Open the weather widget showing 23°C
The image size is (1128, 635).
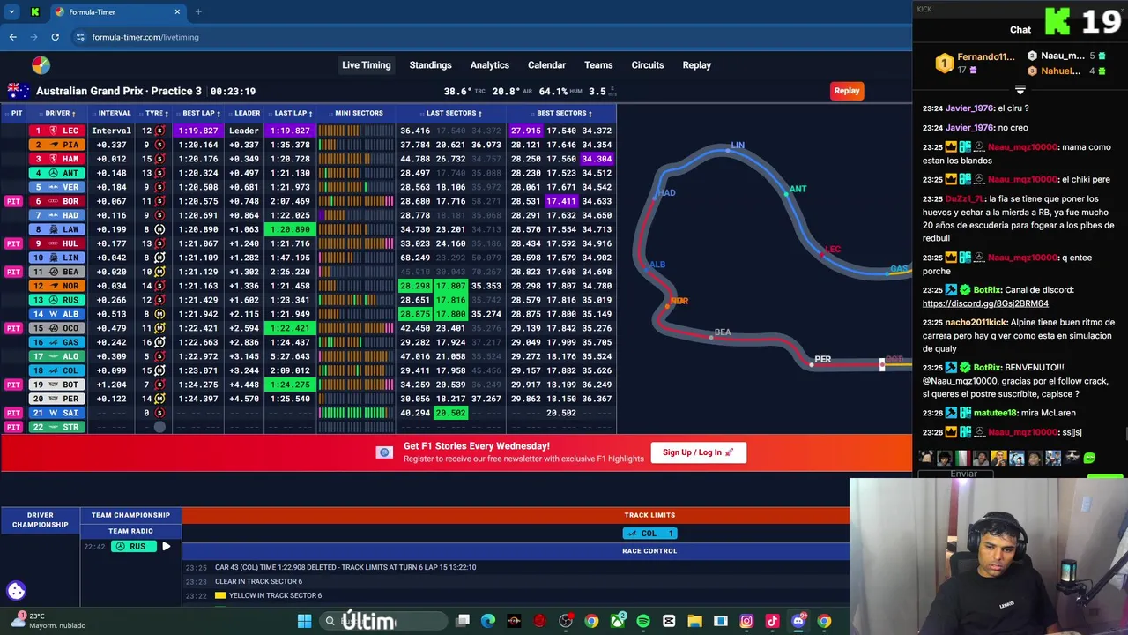tap(48, 621)
